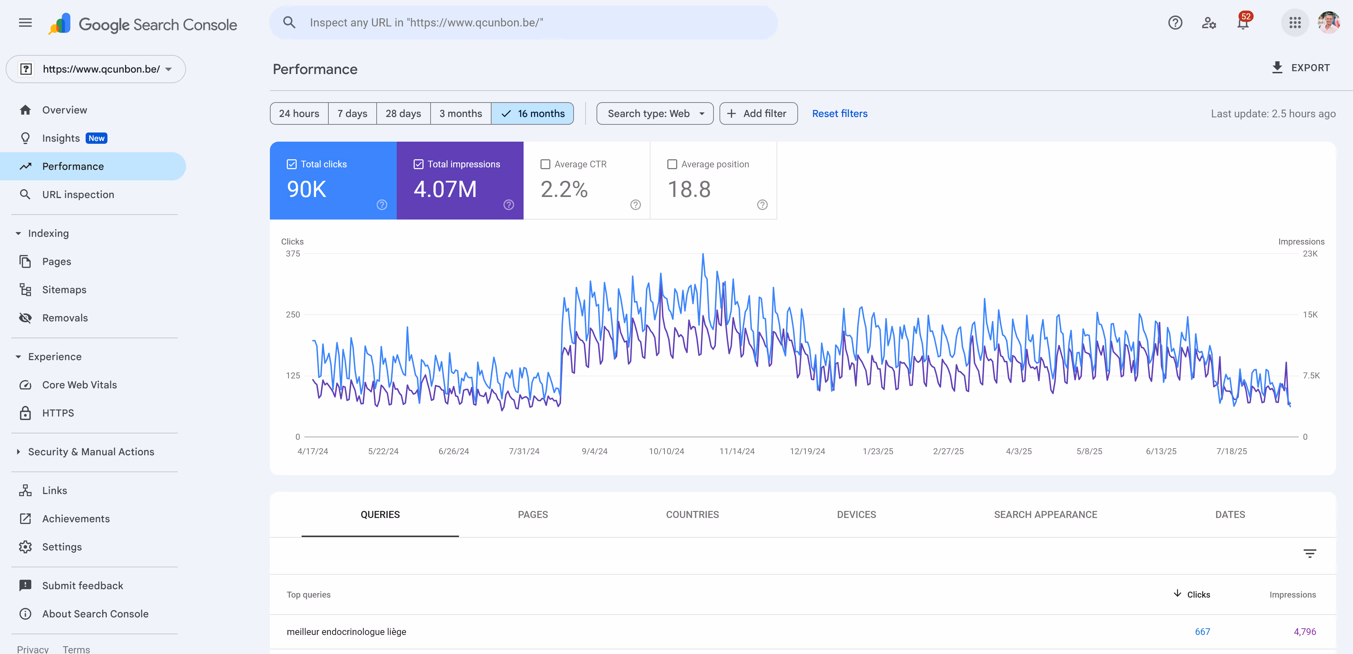Open the property selector dropdown
The width and height of the screenshot is (1353, 654).
coord(96,69)
